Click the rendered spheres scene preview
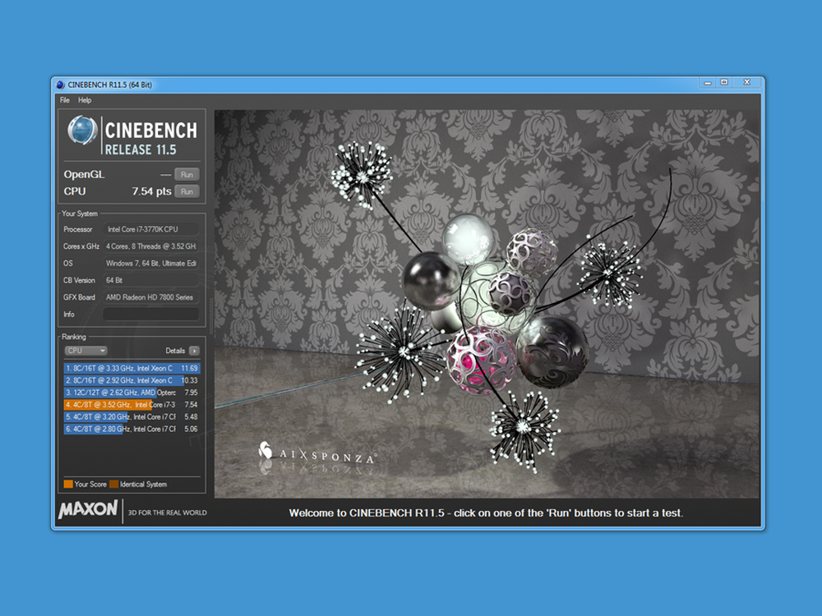This screenshot has width=822, height=616. (x=487, y=304)
